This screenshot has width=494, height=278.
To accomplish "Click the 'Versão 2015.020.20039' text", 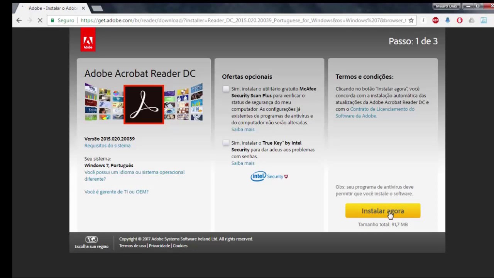I will click(x=110, y=139).
